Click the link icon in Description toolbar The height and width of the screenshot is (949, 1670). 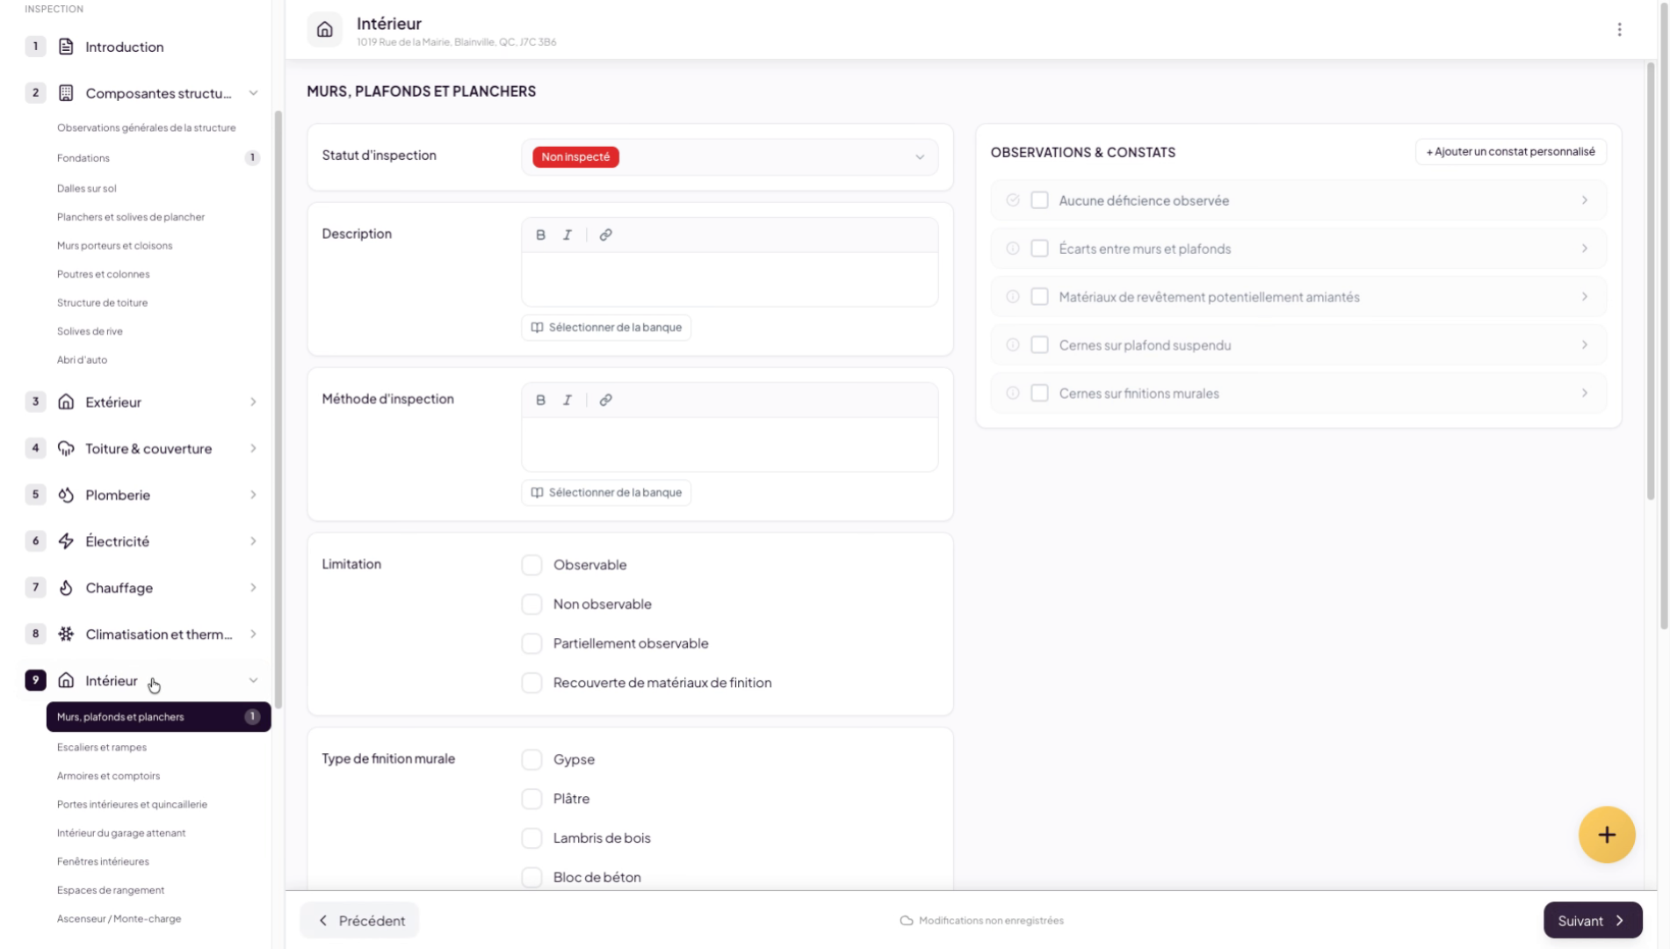(605, 235)
